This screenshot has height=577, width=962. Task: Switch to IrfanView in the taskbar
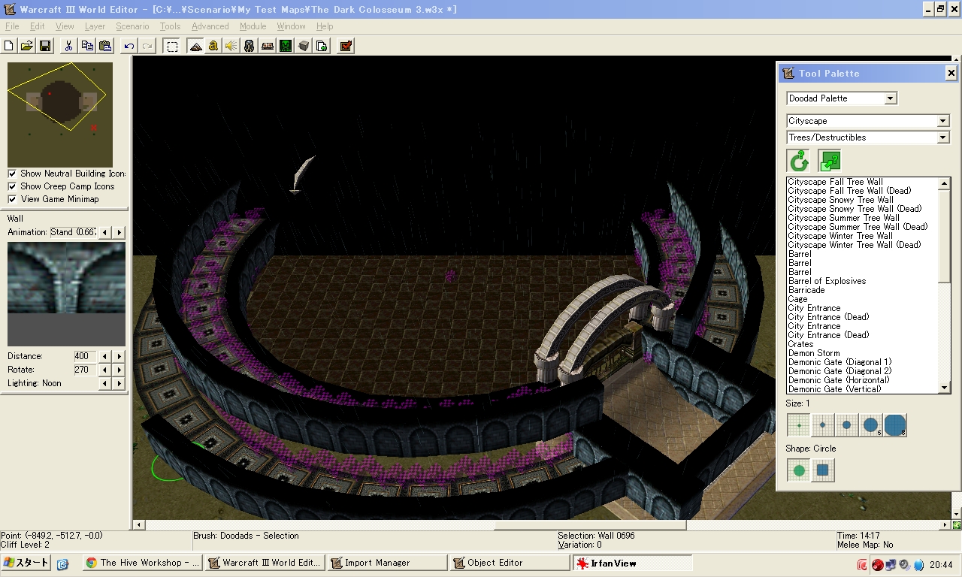click(632, 563)
